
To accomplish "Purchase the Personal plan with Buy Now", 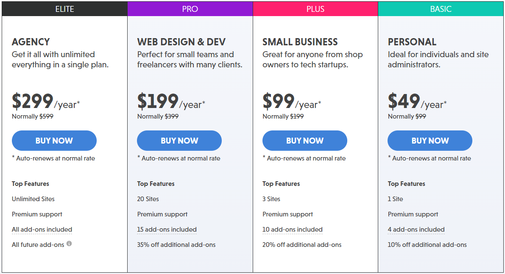I will [430, 141].
